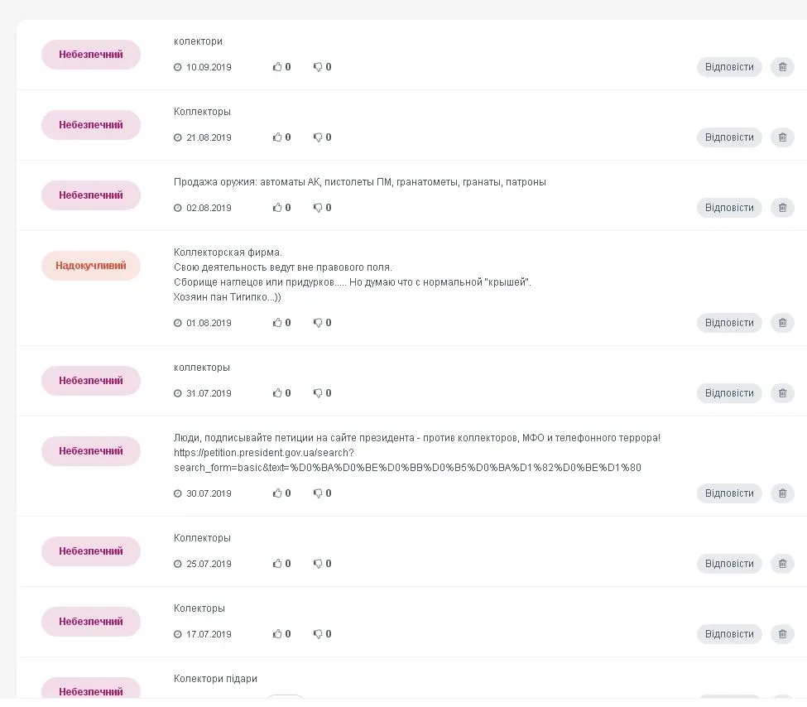The image size is (807, 707).
Task: Thumbs down the 30.07.2019 petition comment
Action: click(318, 493)
